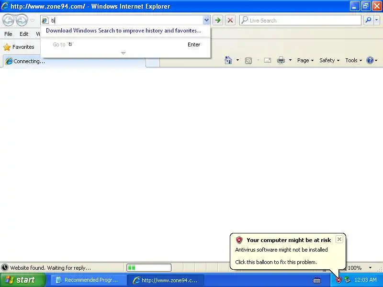Click Download Windows Search suggestion link

click(124, 31)
